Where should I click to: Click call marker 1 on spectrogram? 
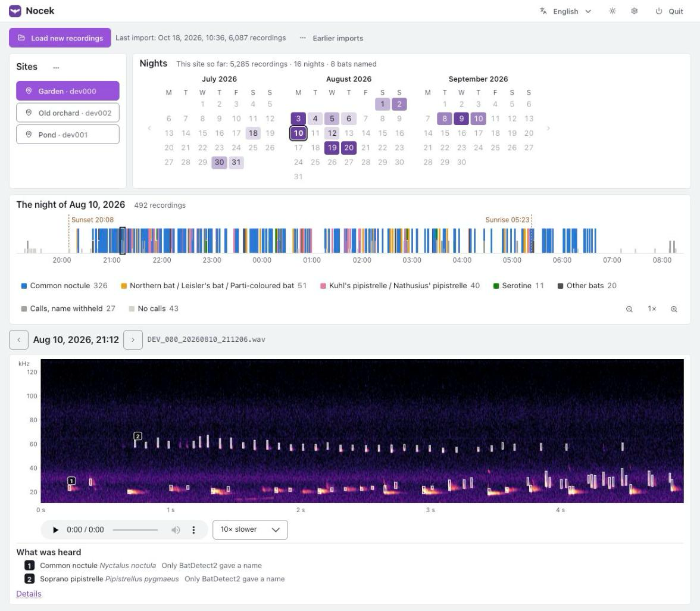71,481
